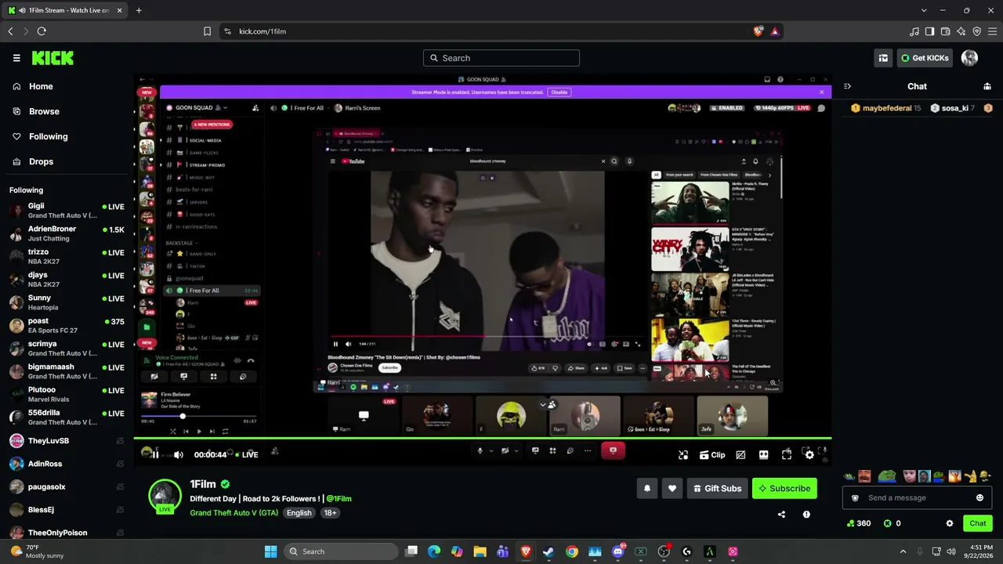Open the @1Film link in stream title

(x=339, y=499)
